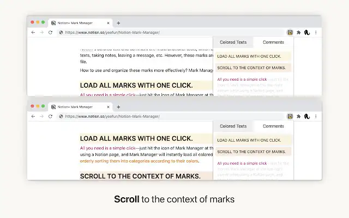Click the yellow minimize button of the bottom window
The height and width of the screenshot is (218, 349).
tap(38, 106)
